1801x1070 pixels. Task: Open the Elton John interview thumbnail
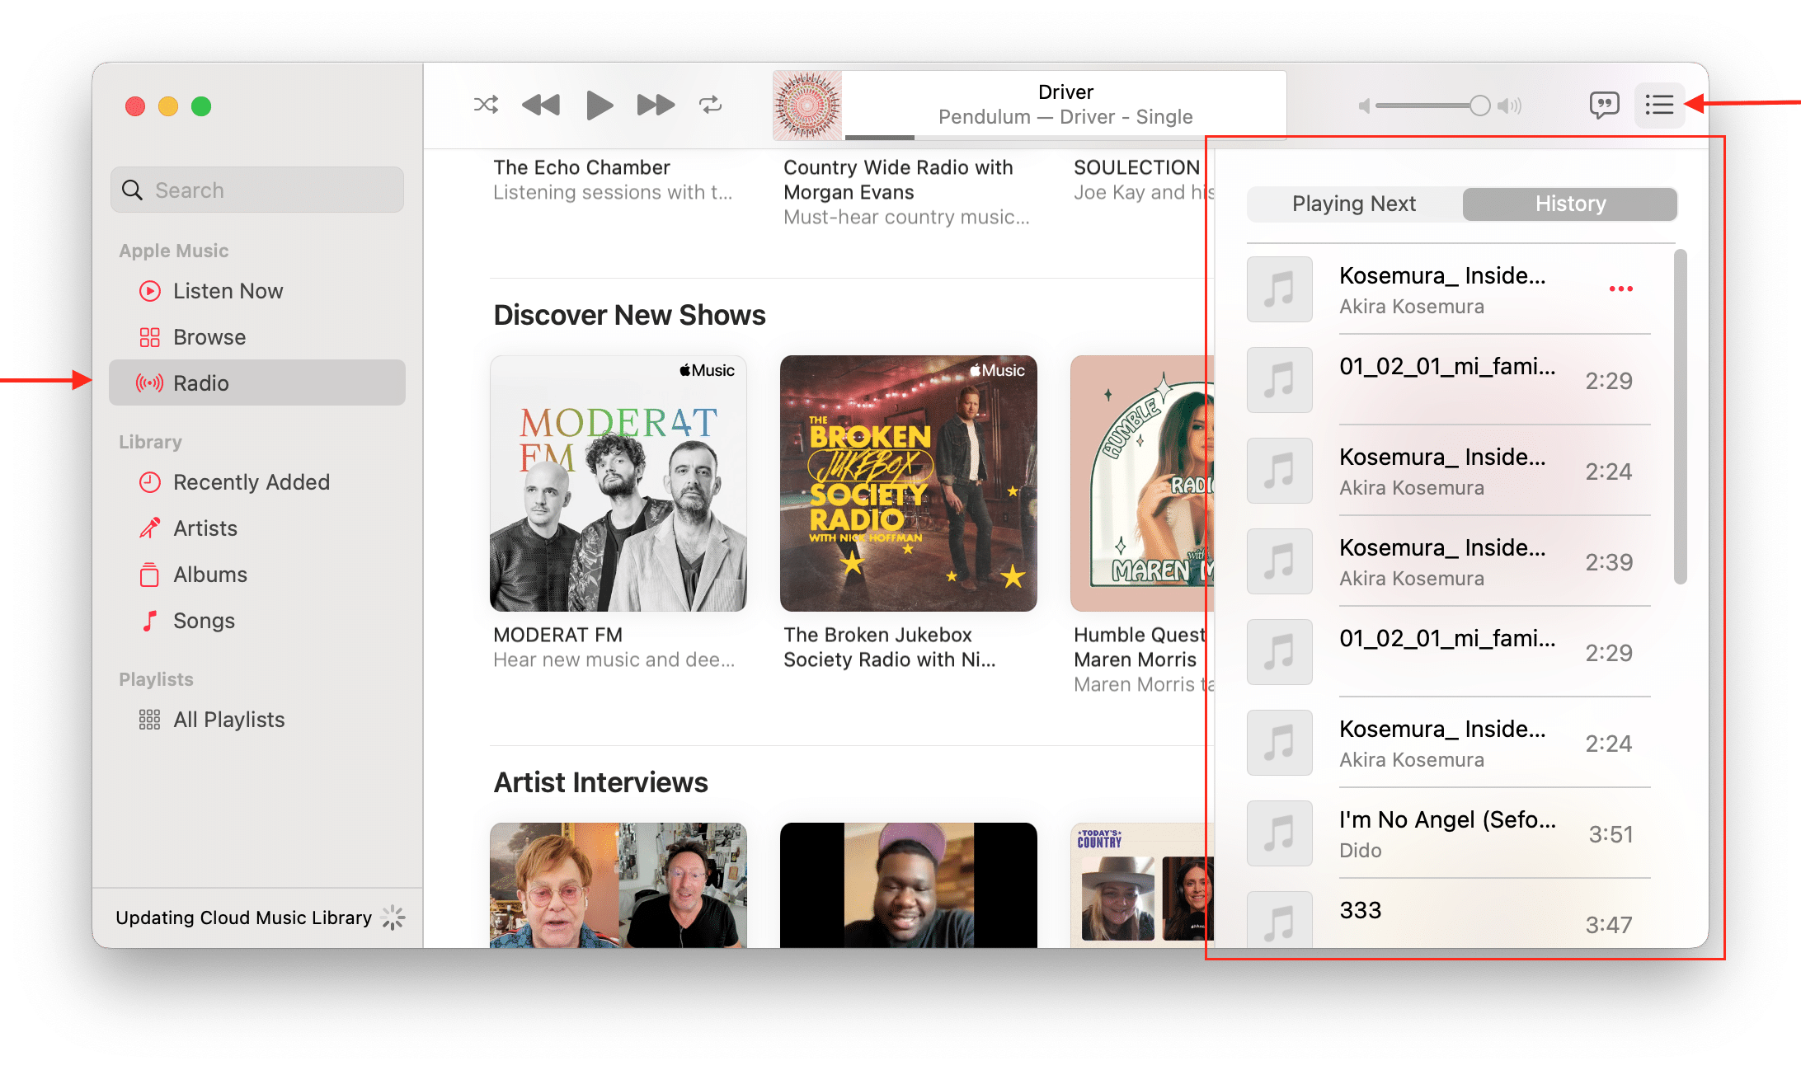pyautogui.click(x=618, y=885)
